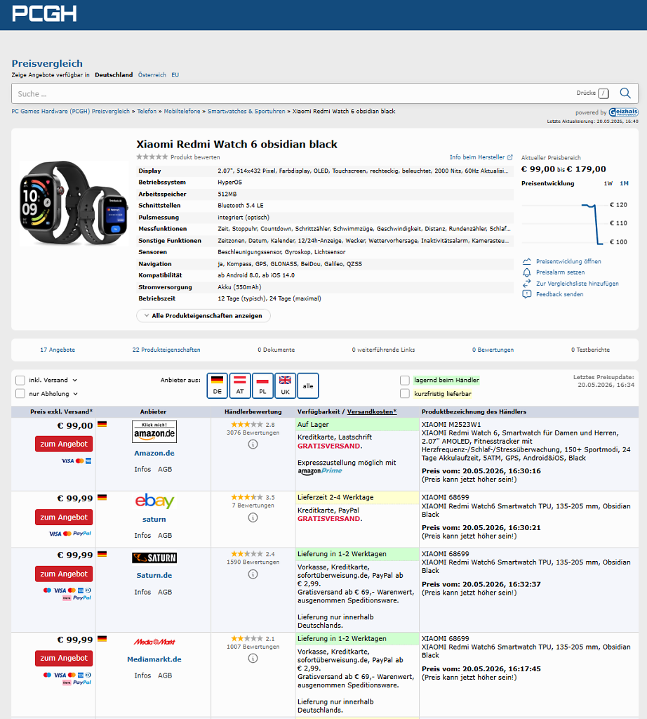Click external link icon beside Info beim Hersteller
The image size is (647, 719).
coord(509,157)
